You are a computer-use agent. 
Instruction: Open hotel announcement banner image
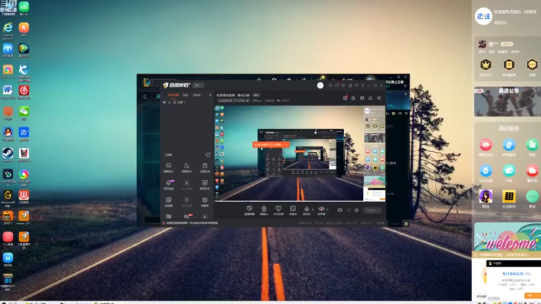(508, 102)
